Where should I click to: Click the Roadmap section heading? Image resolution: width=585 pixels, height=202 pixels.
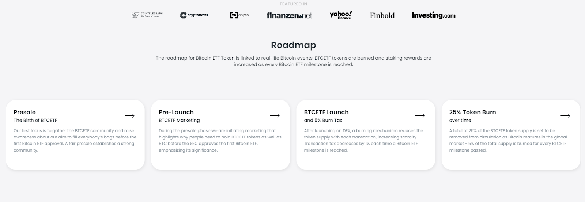click(293, 45)
